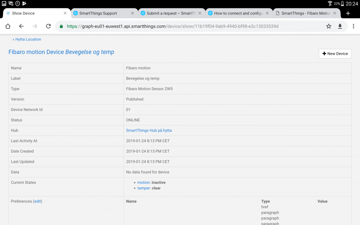Screen dimensions: 360x225
Task: Open the motion state link
Action: click(x=143, y=183)
